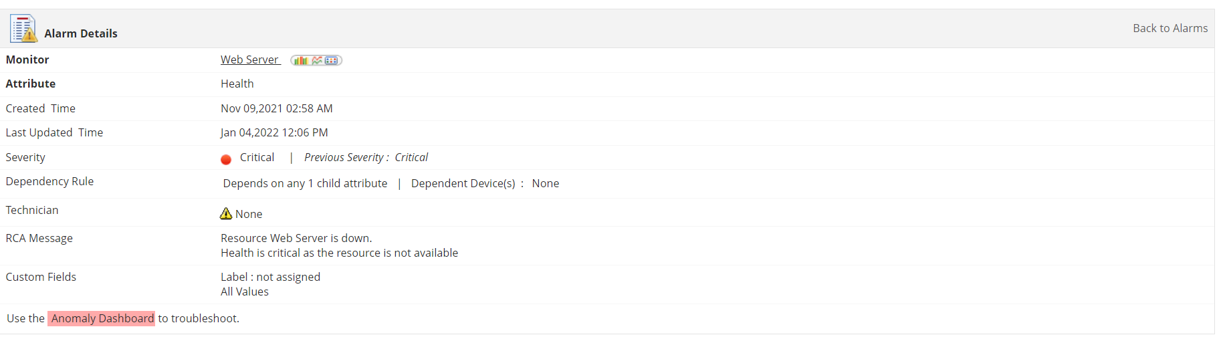Screen dimensions: 1217x341
Task: Click the Technician None value
Action: click(x=249, y=214)
